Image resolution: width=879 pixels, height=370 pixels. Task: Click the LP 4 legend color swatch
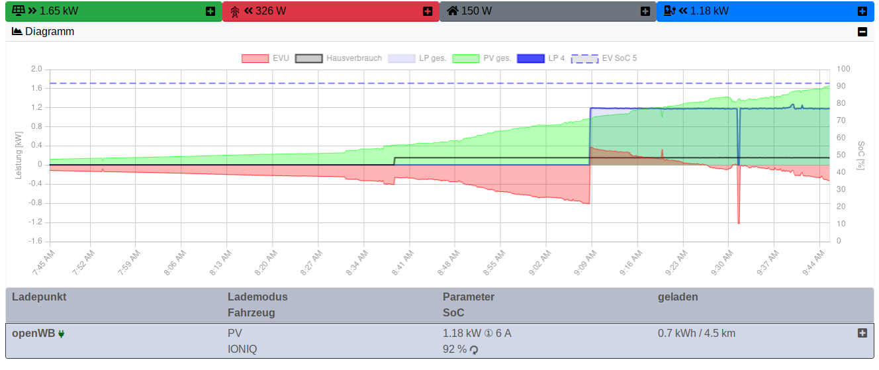[530, 58]
